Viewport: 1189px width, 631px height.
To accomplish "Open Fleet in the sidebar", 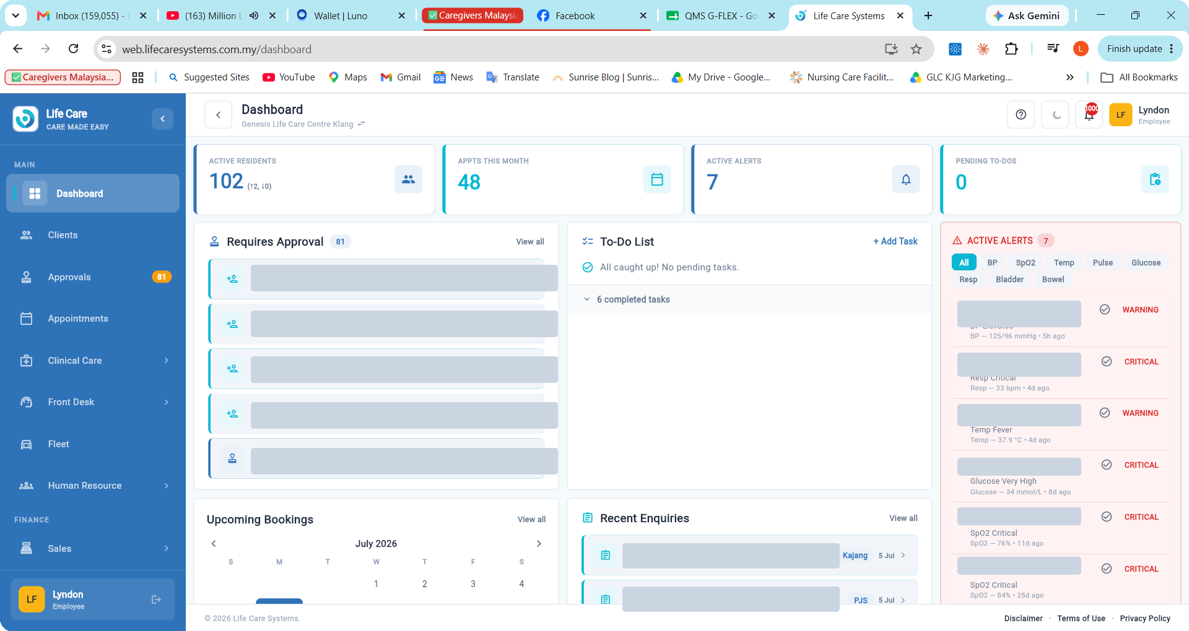I will pos(93,444).
